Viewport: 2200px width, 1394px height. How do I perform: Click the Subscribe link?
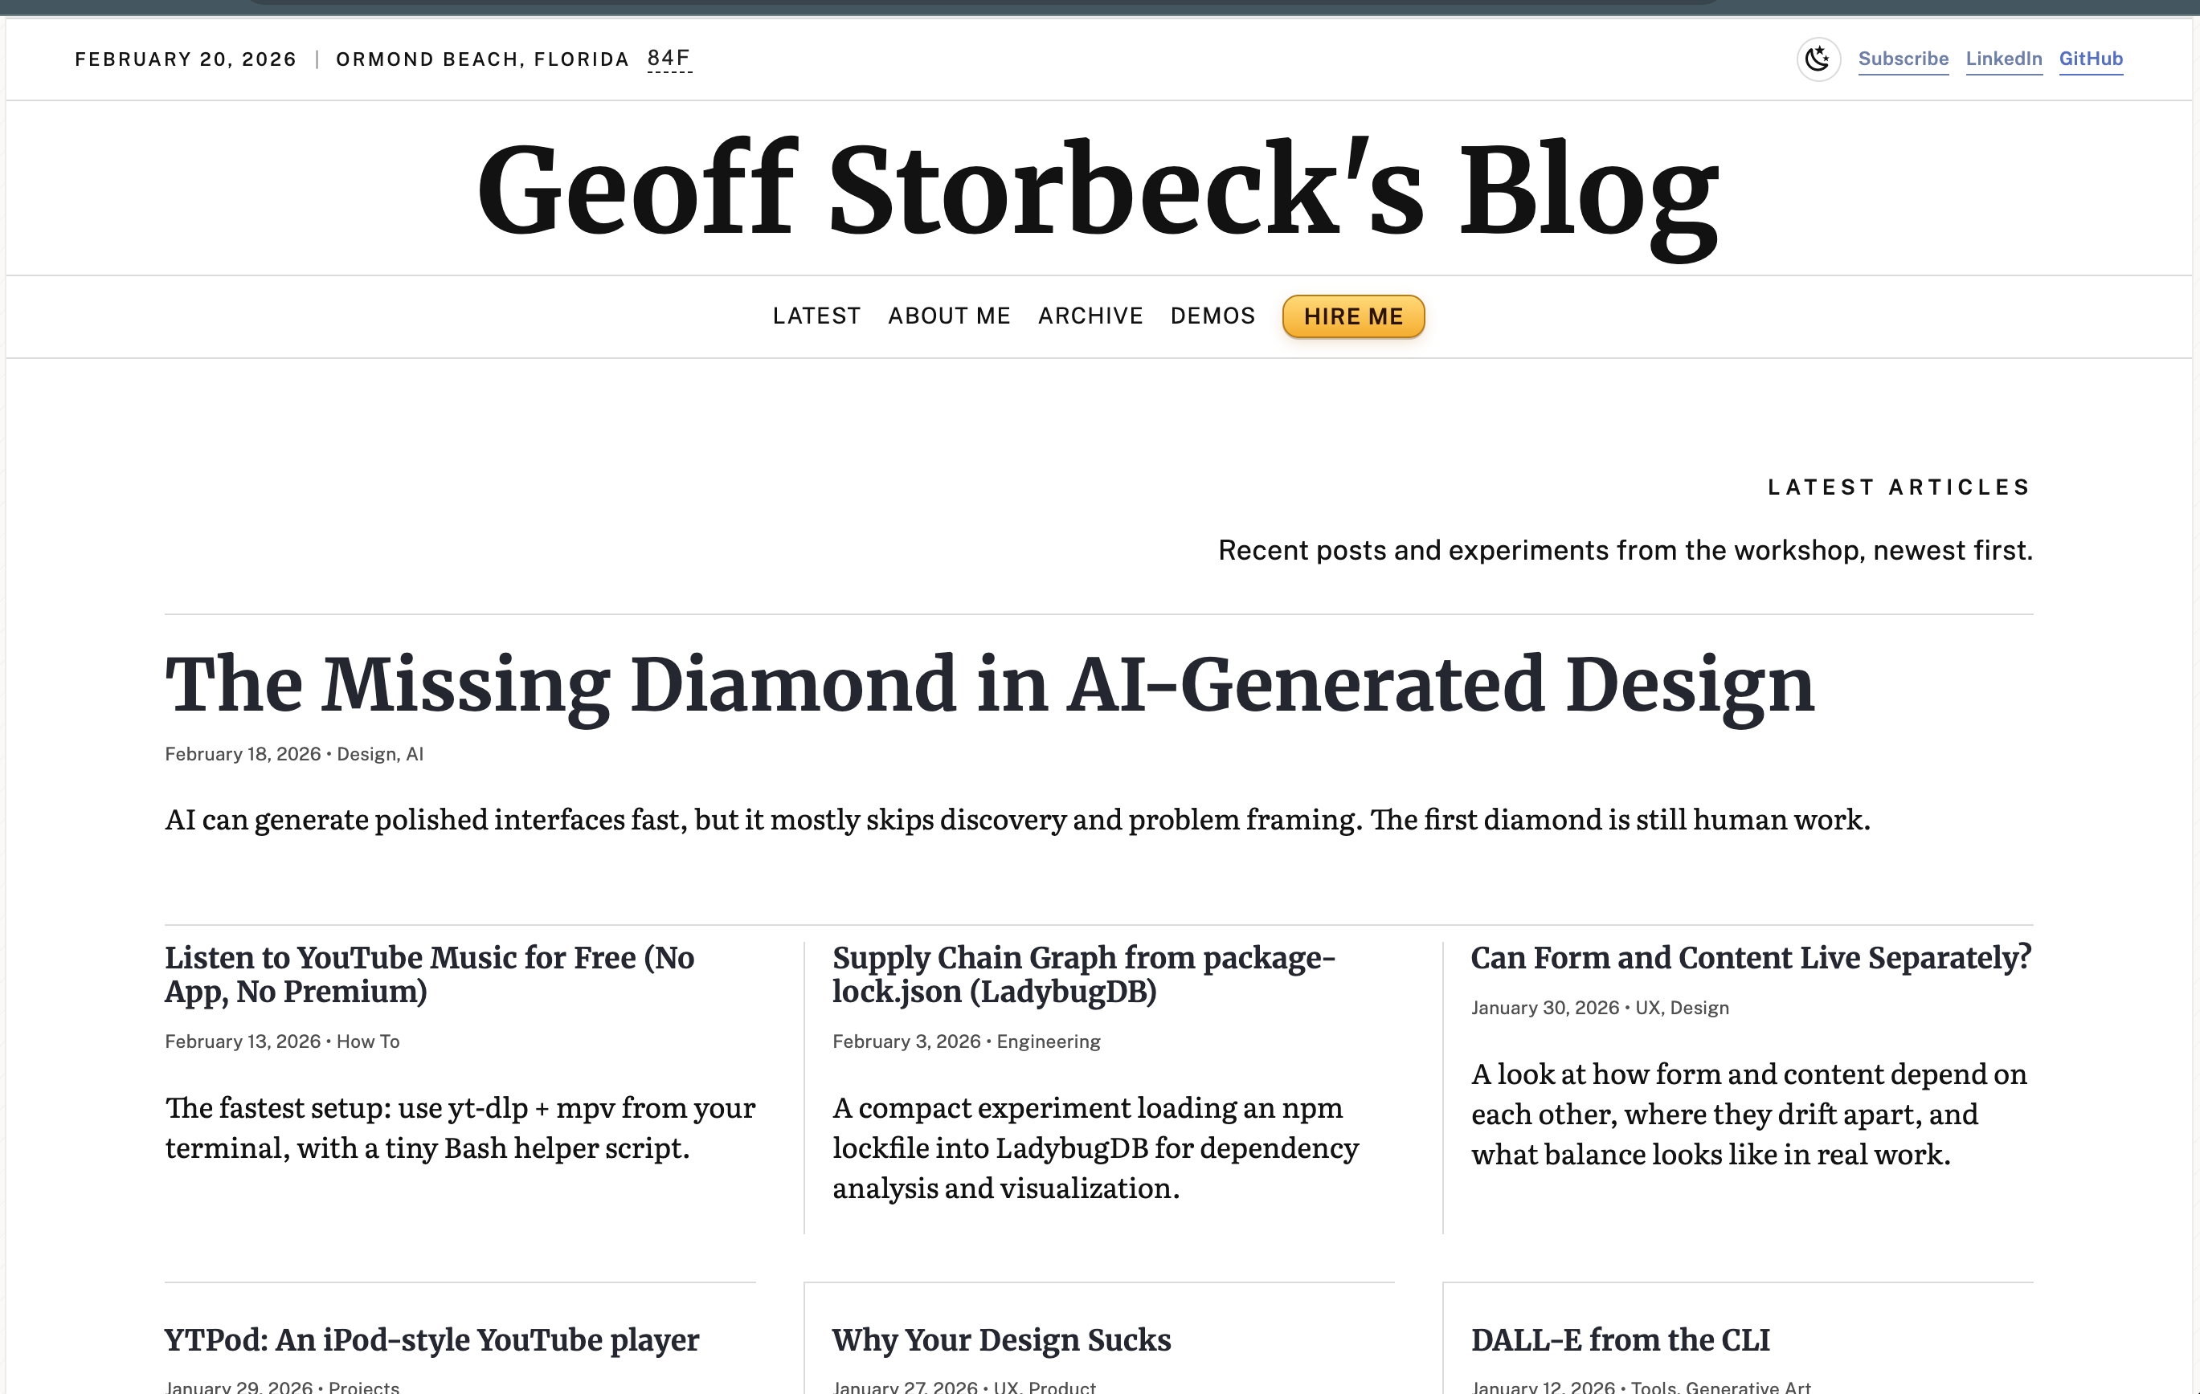coord(1902,59)
